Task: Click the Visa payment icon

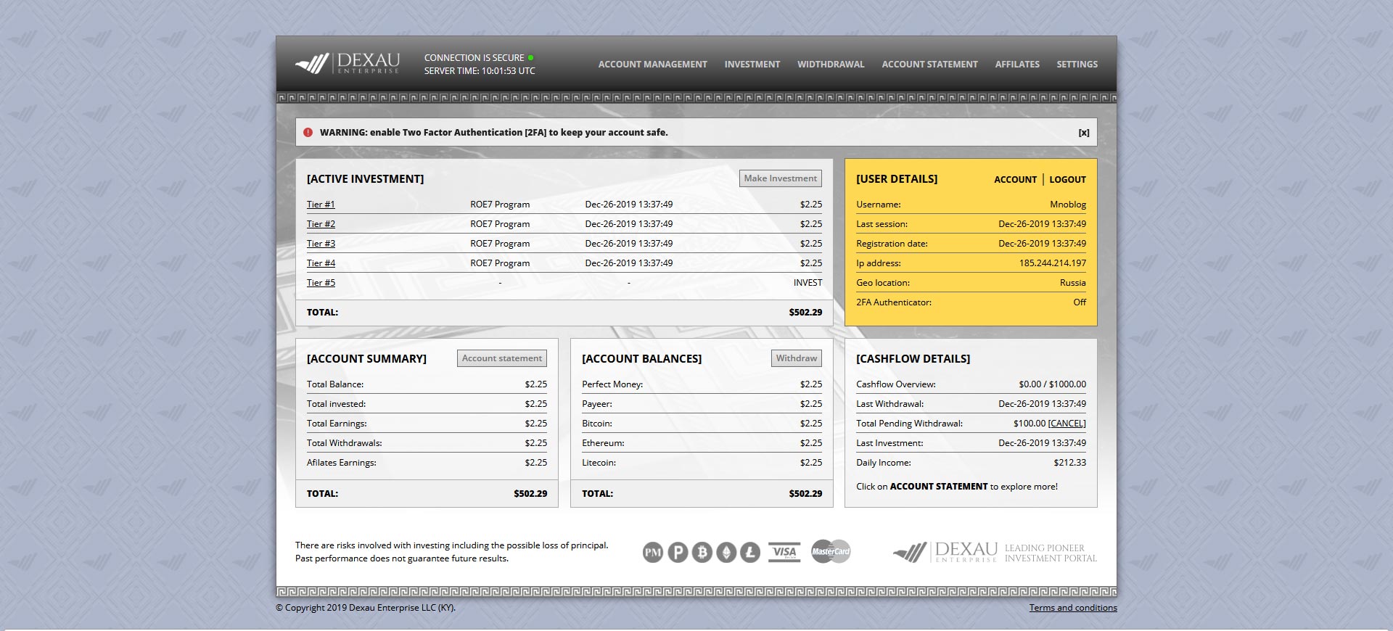Action: coord(784,552)
